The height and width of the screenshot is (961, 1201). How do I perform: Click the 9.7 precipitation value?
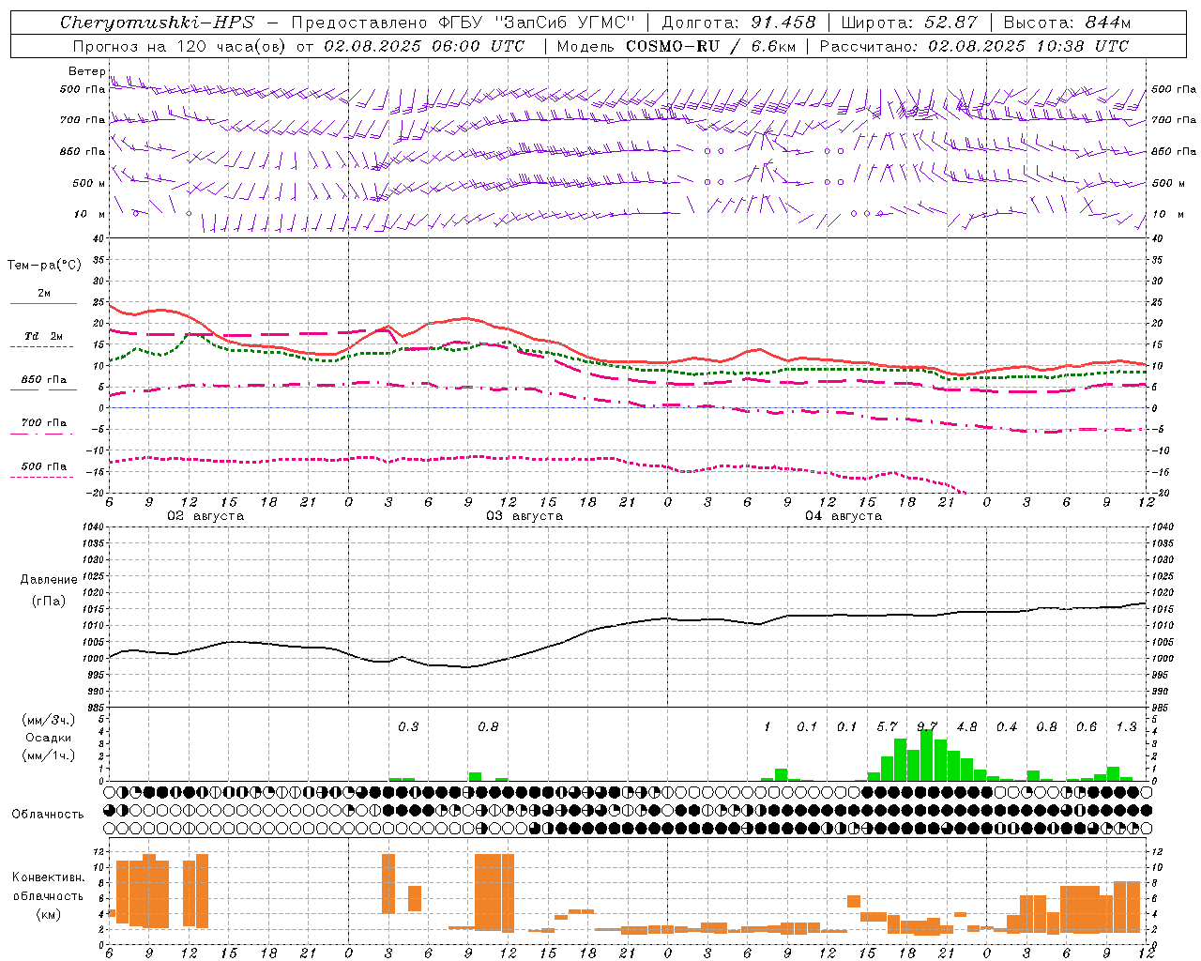click(927, 726)
